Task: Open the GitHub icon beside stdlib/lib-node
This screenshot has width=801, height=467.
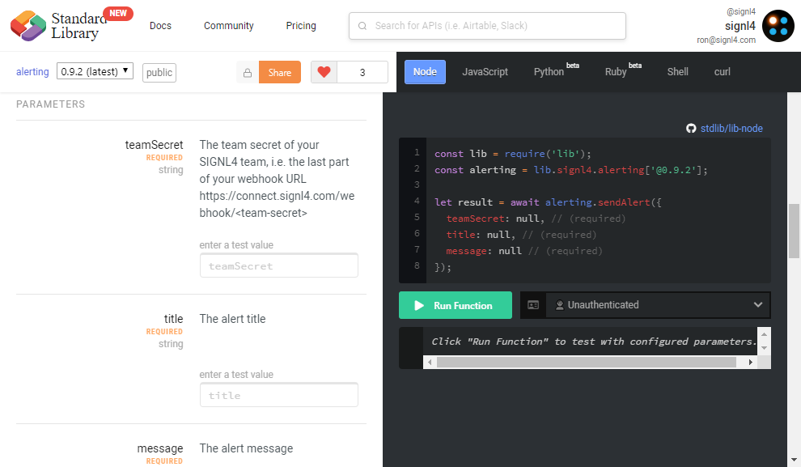Action: (x=691, y=128)
